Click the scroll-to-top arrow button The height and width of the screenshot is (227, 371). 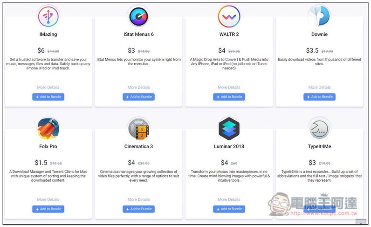pyautogui.click(x=361, y=222)
